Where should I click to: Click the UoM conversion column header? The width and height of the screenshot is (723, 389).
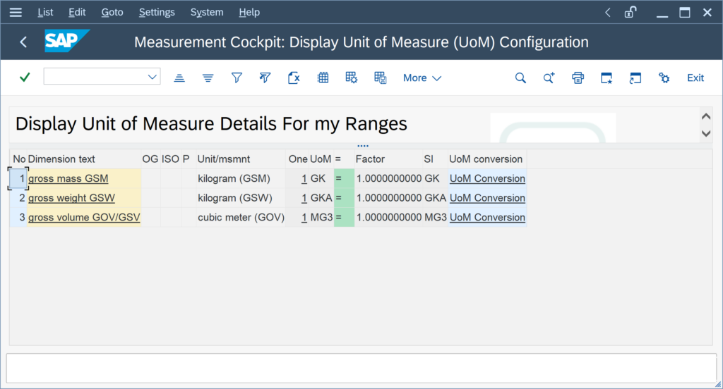486,159
